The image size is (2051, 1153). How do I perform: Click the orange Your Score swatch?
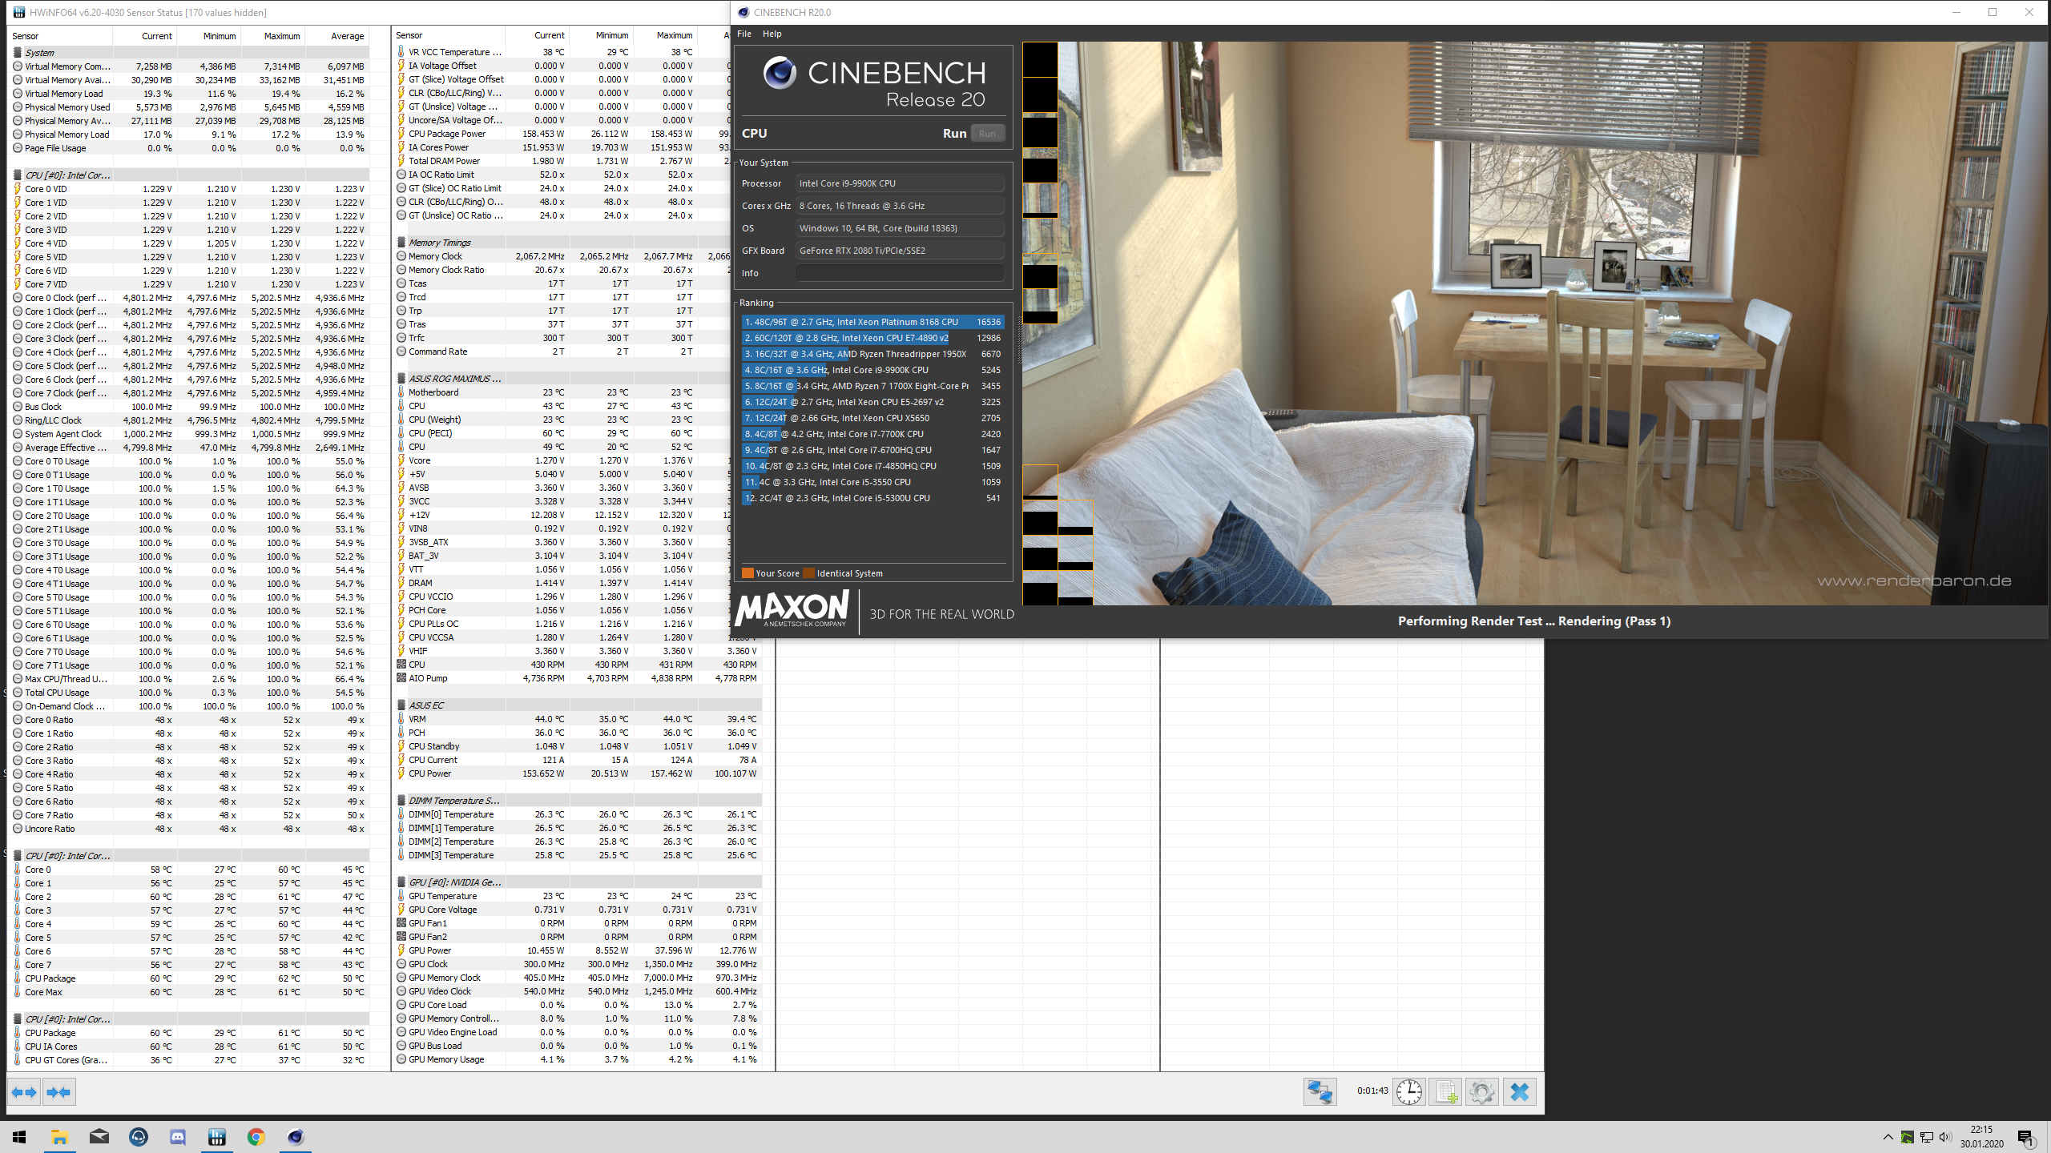[747, 573]
